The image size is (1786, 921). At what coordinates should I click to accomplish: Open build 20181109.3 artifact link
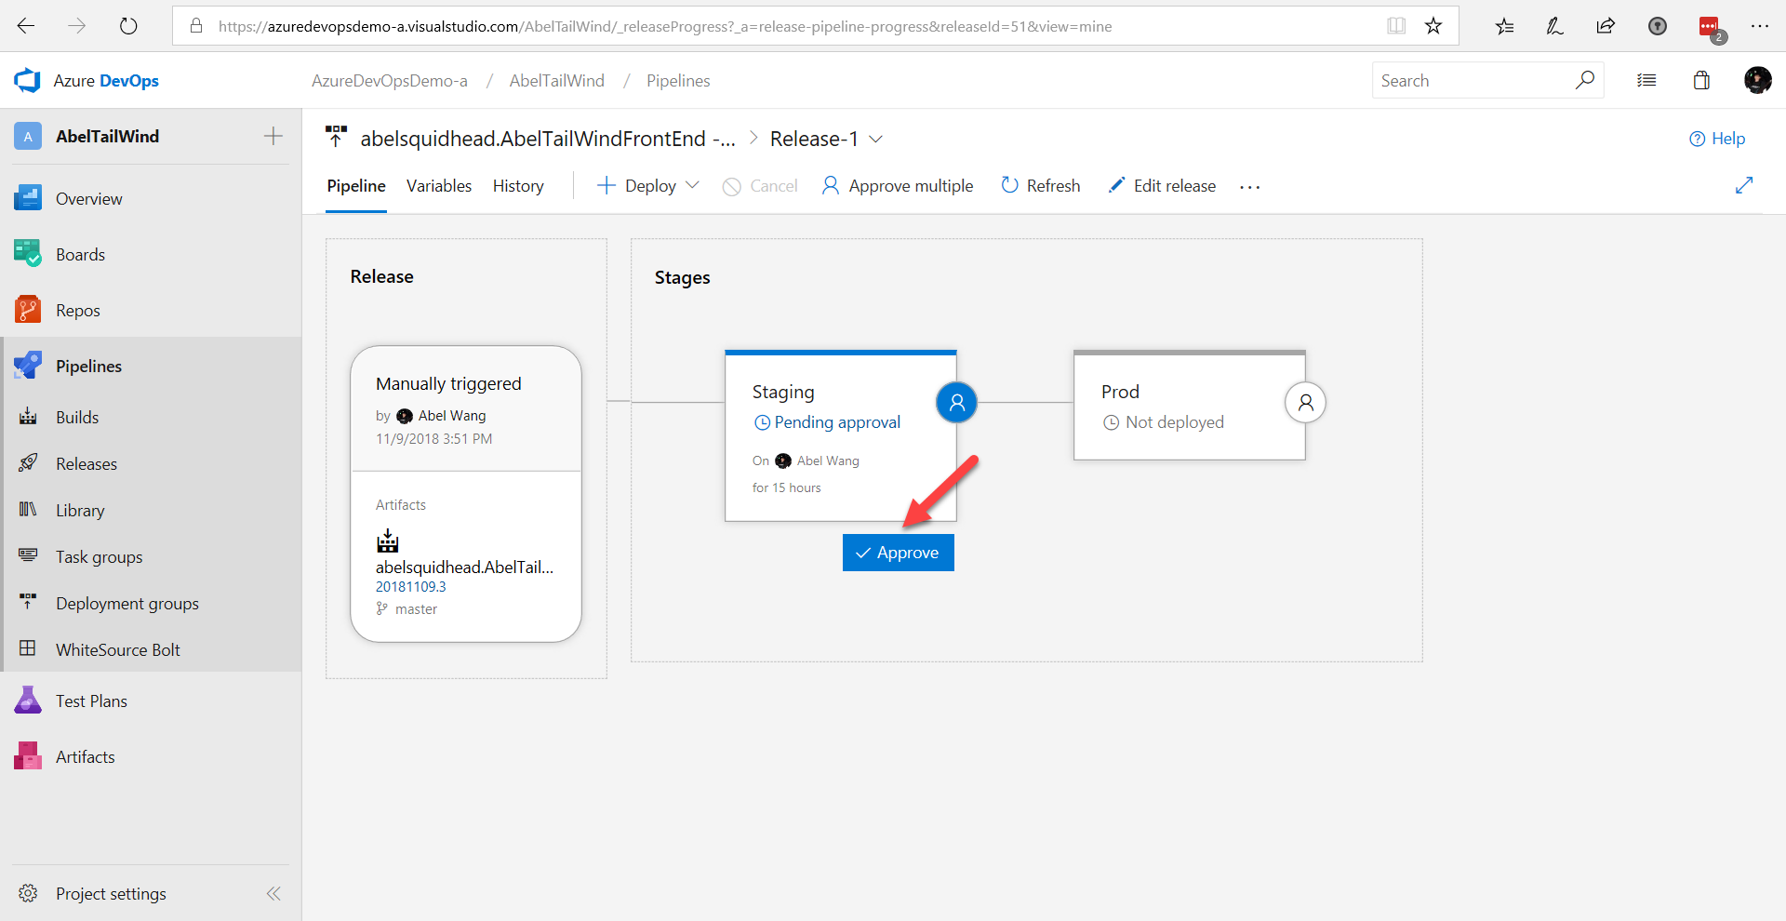pyautogui.click(x=411, y=587)
